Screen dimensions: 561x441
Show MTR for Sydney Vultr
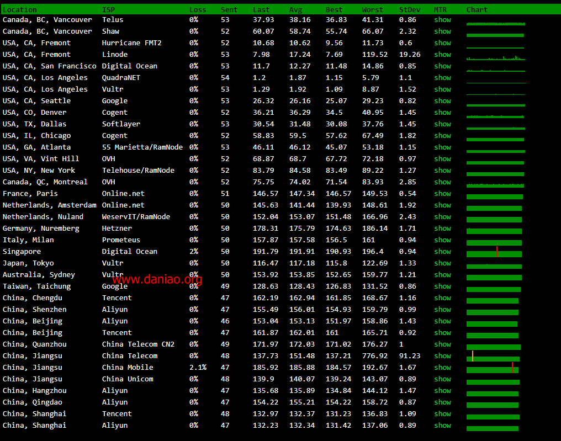[443, 275]
